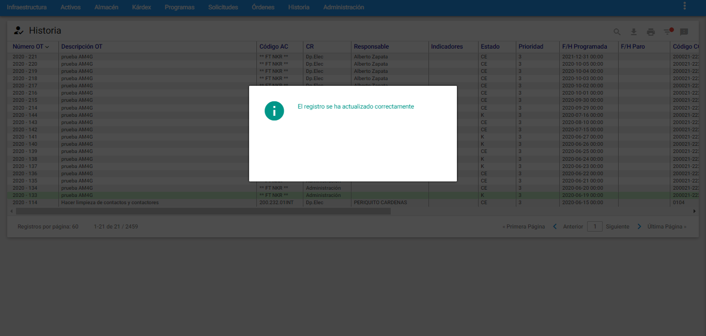Open the Órdenes menu
This screenshot has width=706, height=336.
263,7
